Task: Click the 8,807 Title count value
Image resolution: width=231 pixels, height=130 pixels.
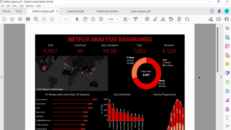Action: click(50, 51)
